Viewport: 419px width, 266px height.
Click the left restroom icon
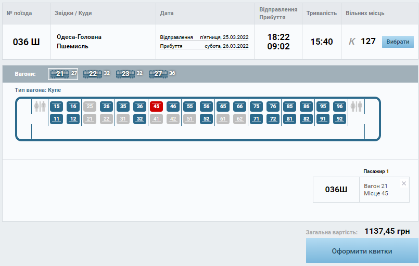click(40, 107)
